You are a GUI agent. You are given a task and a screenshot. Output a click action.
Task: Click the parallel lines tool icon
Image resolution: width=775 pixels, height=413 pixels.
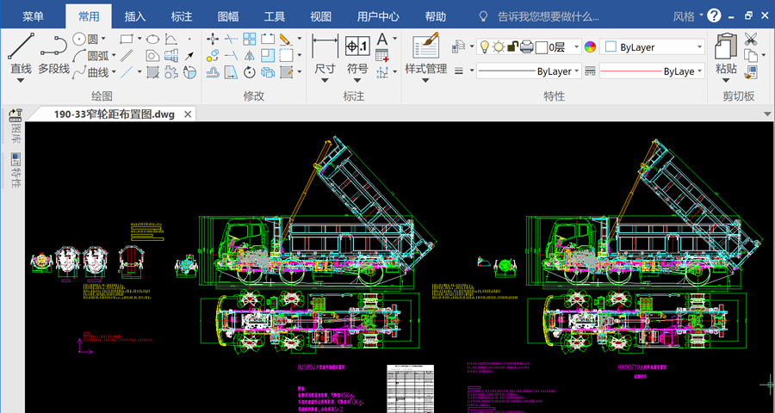pos(127,55)
